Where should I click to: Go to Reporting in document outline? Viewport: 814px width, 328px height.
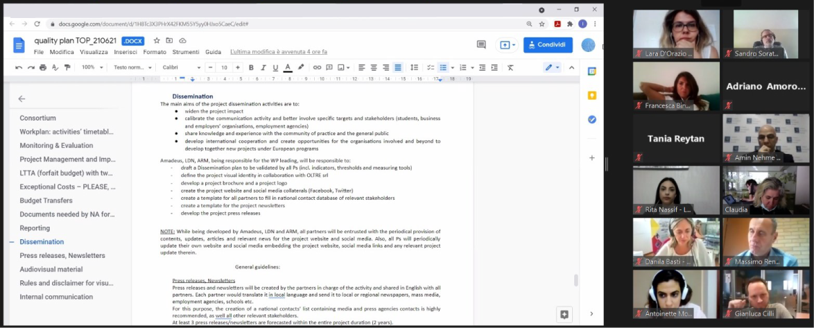pyautogui.click(x=35, y=228)
